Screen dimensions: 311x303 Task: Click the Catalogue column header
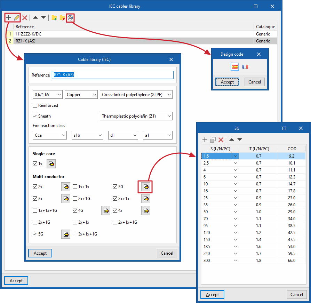[x=265, y=26]
